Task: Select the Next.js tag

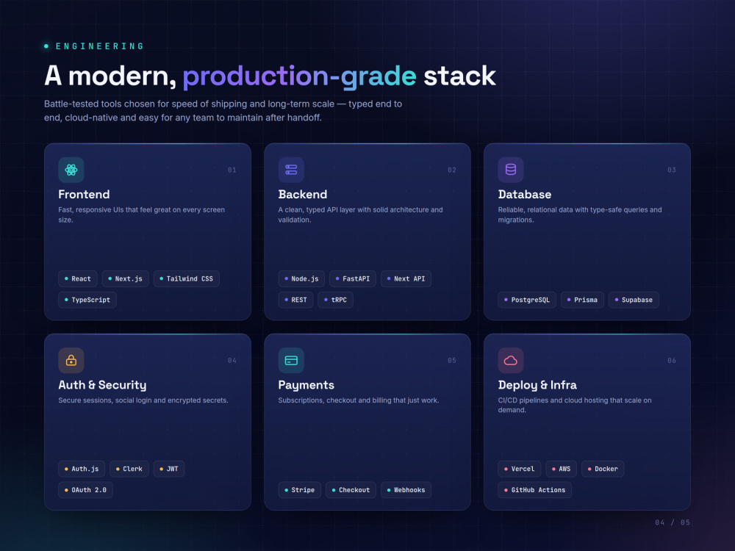Action: click(x=125, y=278)
